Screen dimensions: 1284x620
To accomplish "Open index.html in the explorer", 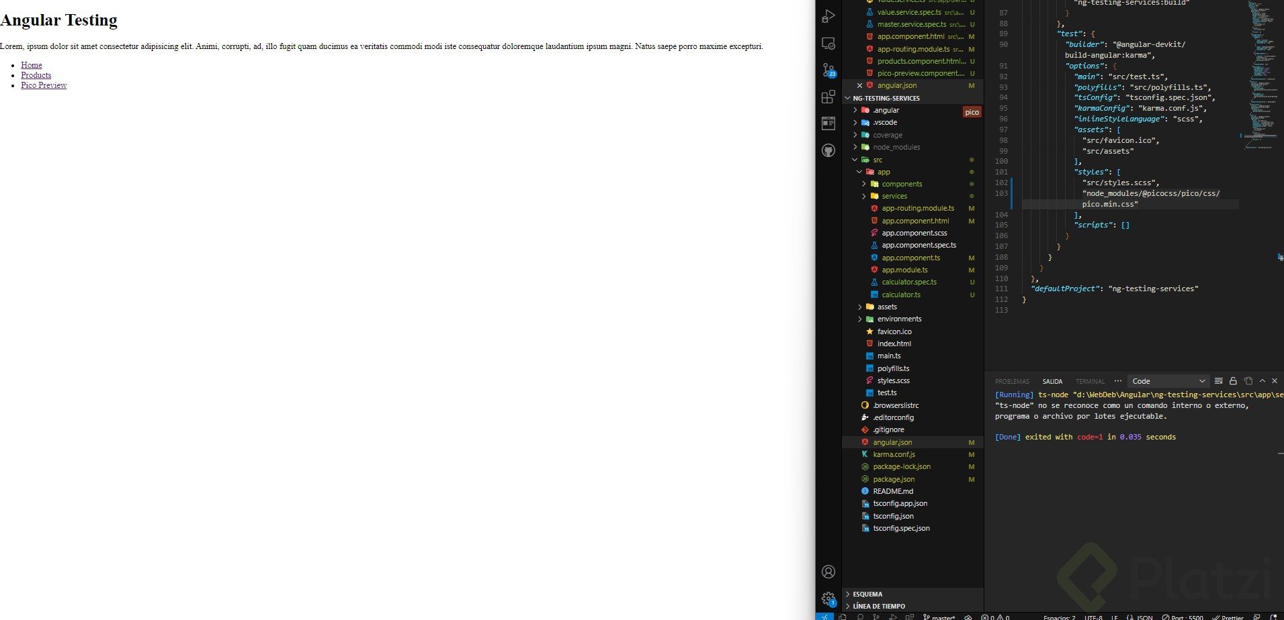I will pyautogui.click(x=913, y=344).
